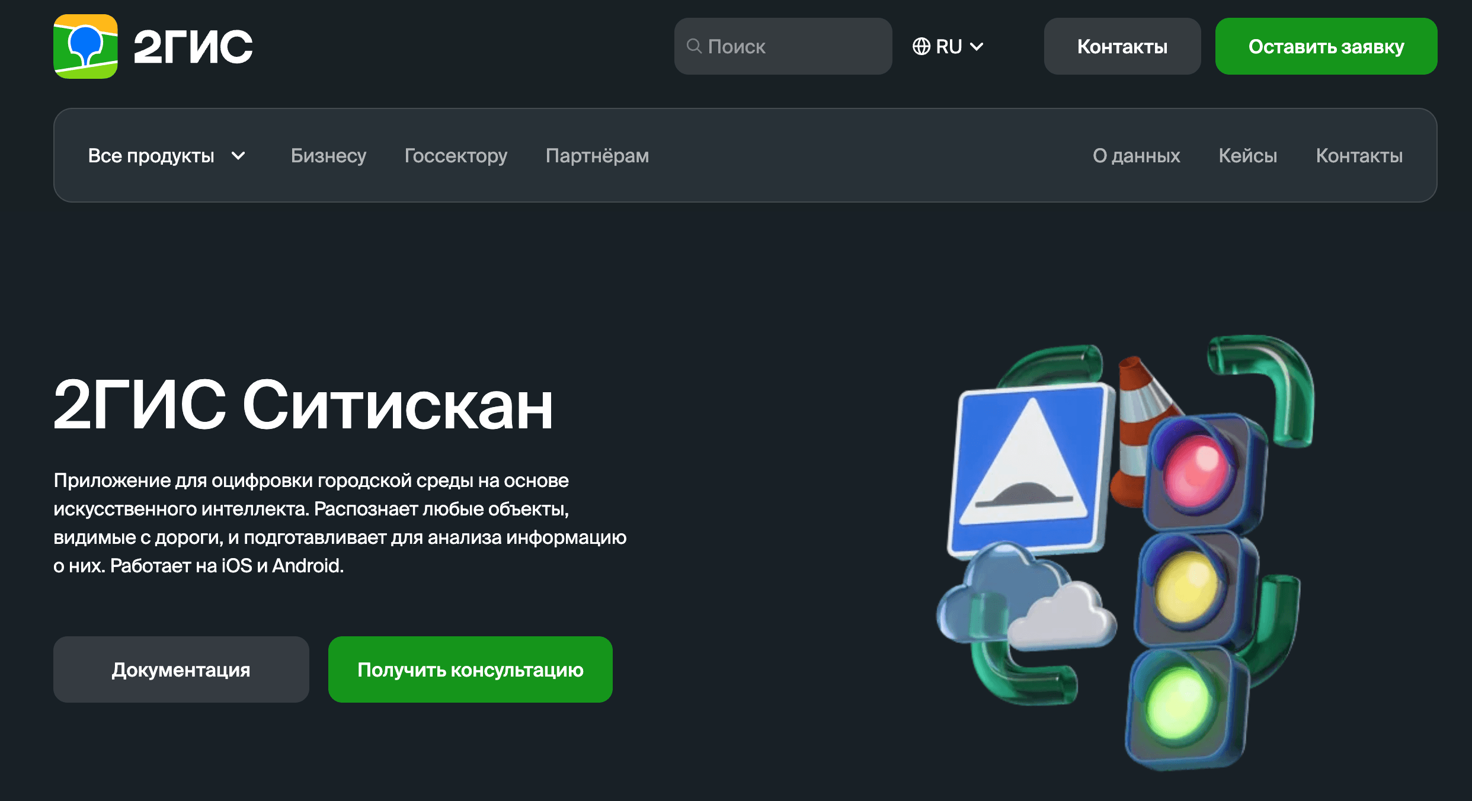Viewport: 1472px width, 801px height.
Task: Open the header Контакты button
Action: tap(1122, 46)
